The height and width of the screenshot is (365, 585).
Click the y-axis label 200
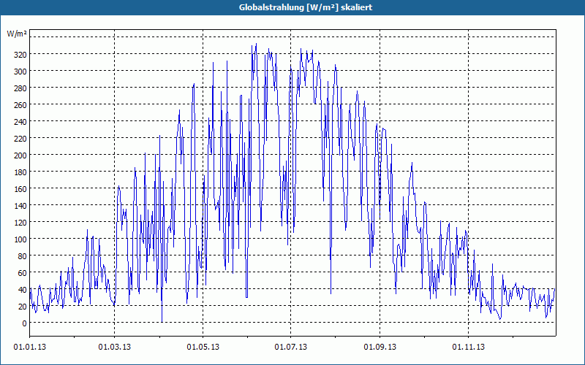(20, 155)
